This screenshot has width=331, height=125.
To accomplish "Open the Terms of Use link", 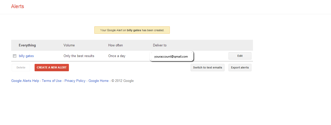I will (x=52, y=81).
